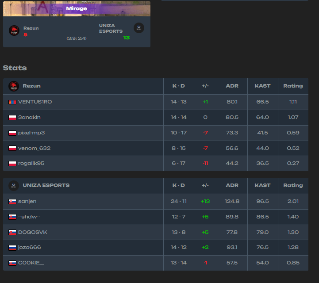Open UNIZA ESPORTS team name in match card
Screen dimensions: 319x283
pos(111,28)
